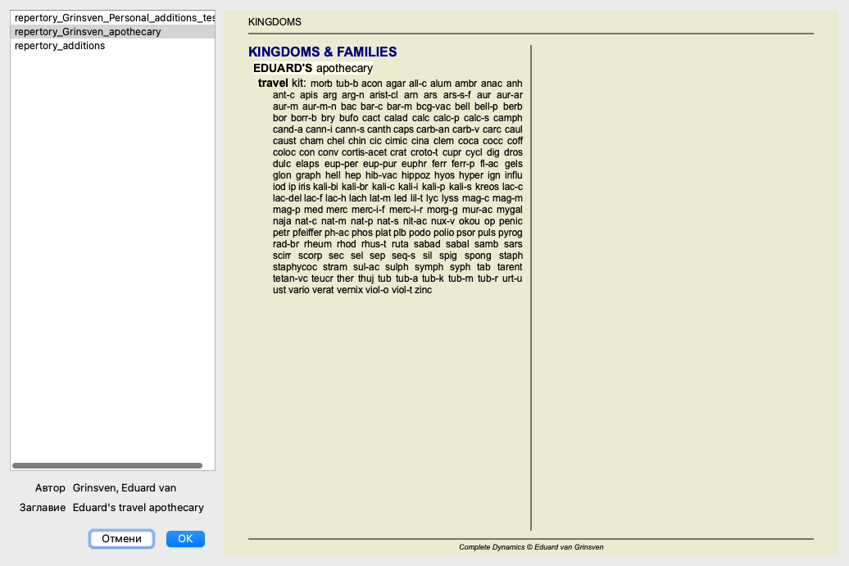Click the pfeiffer remedy entry
This screenshot has height=566, width=849.
306,233
